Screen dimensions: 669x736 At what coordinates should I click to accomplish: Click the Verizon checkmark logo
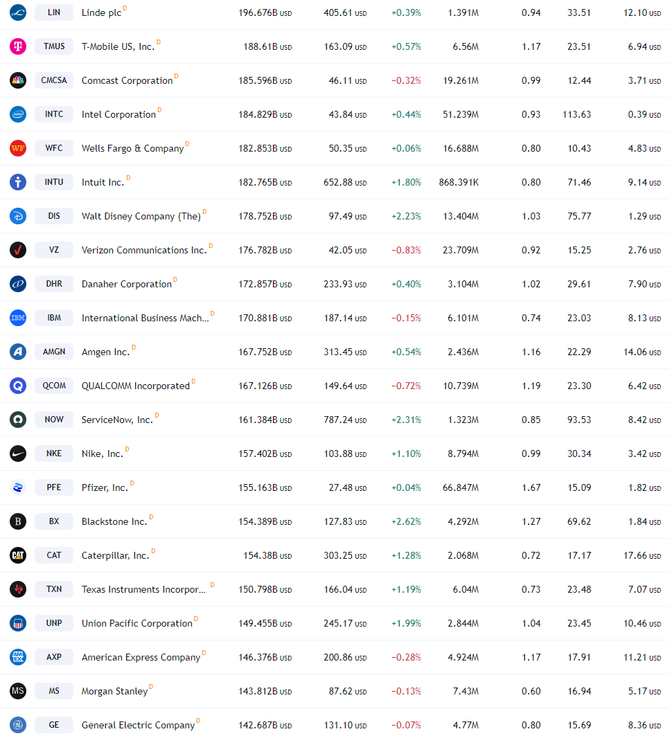[18, 250]
